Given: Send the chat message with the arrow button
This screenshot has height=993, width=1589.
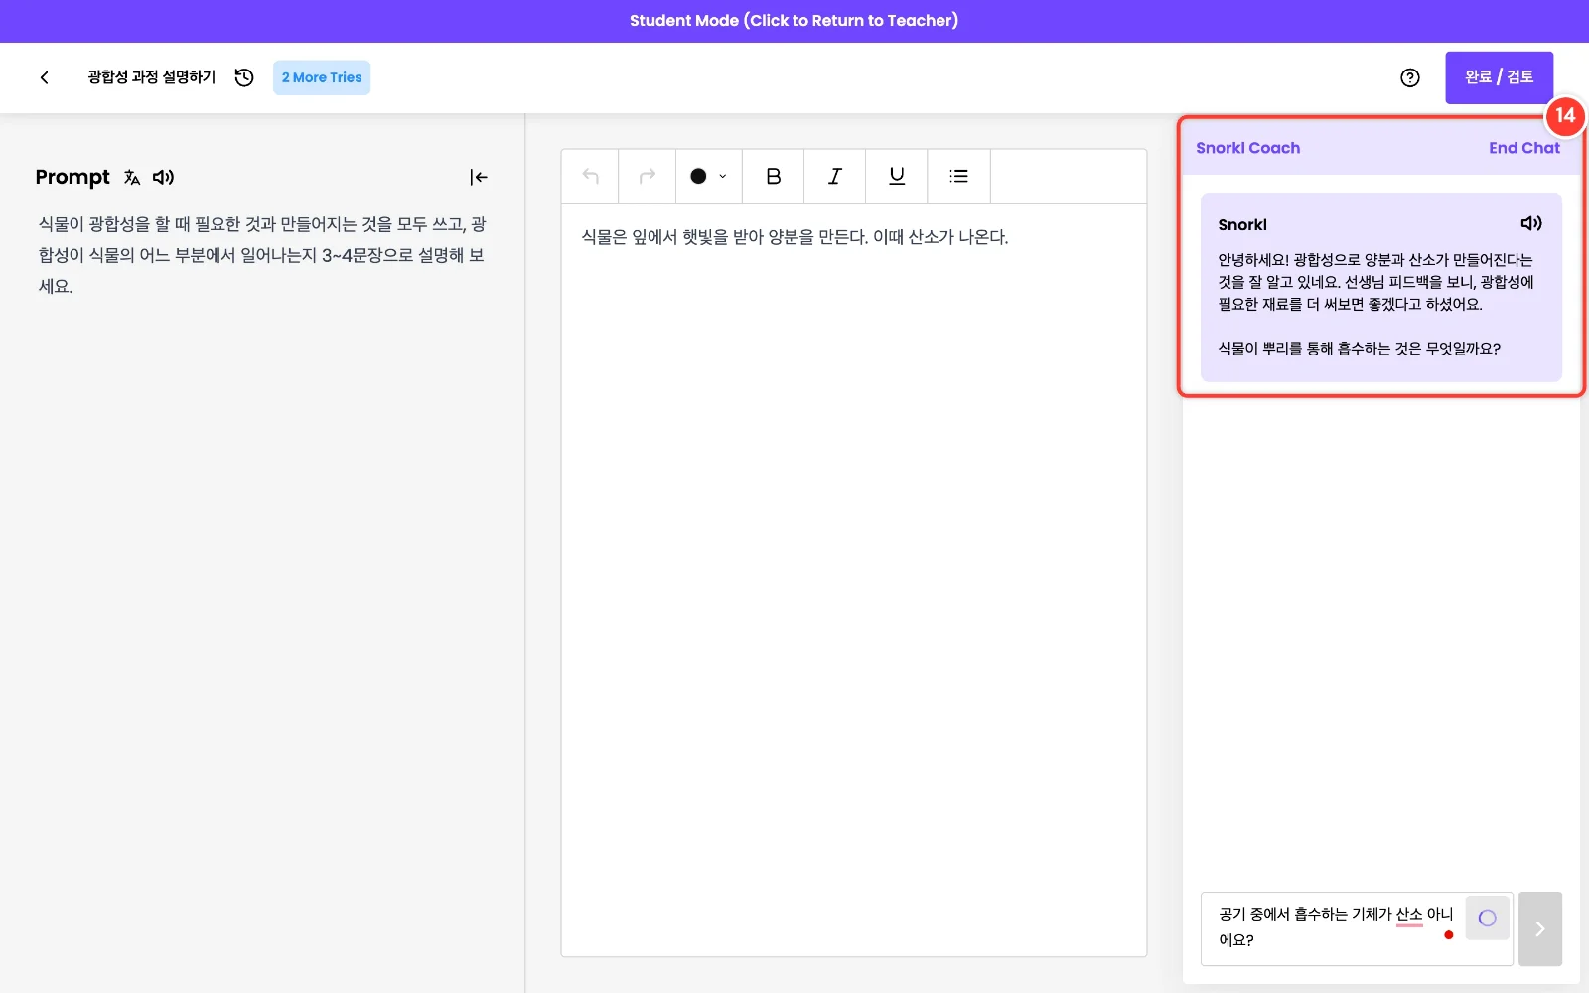Looking at the screenshot, I should (x=1540, y=928).
